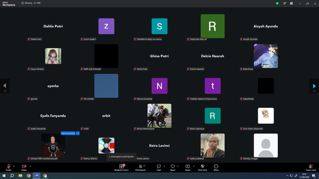
Task: Go to next gallery page
Action: click(314, 86)
